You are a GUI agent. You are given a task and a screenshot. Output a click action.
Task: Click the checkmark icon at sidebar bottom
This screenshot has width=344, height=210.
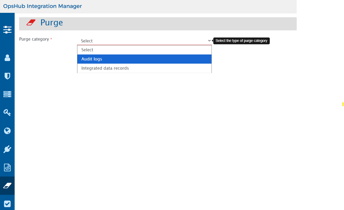(7, 204)
